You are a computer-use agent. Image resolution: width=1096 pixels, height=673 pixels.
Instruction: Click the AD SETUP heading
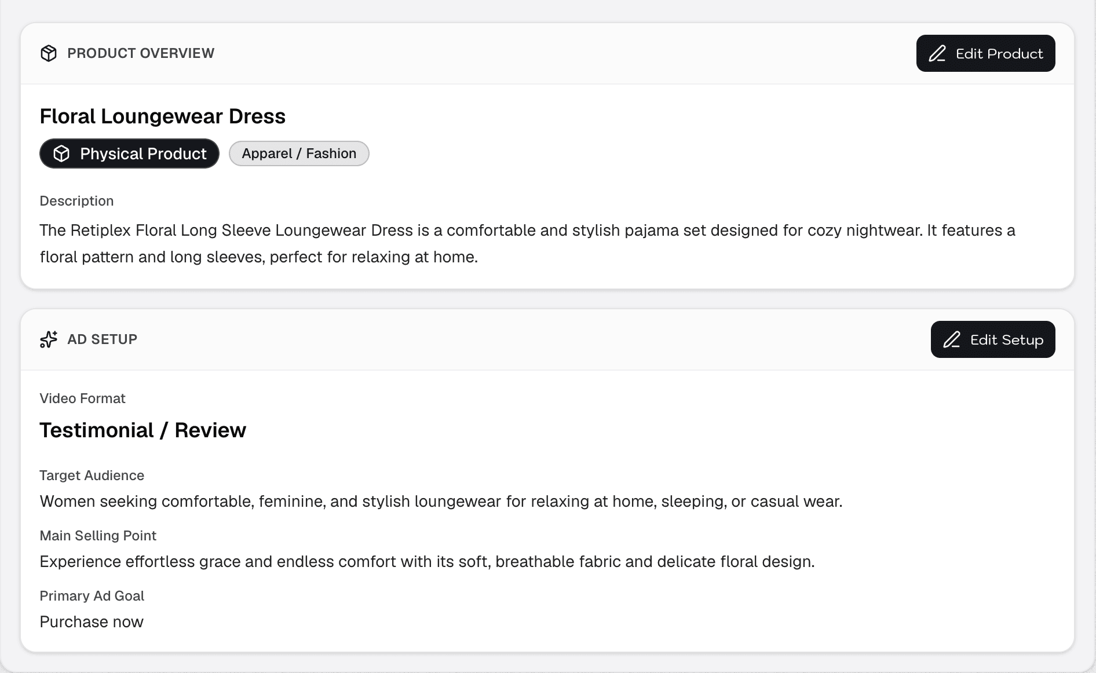tap(103, 339)
